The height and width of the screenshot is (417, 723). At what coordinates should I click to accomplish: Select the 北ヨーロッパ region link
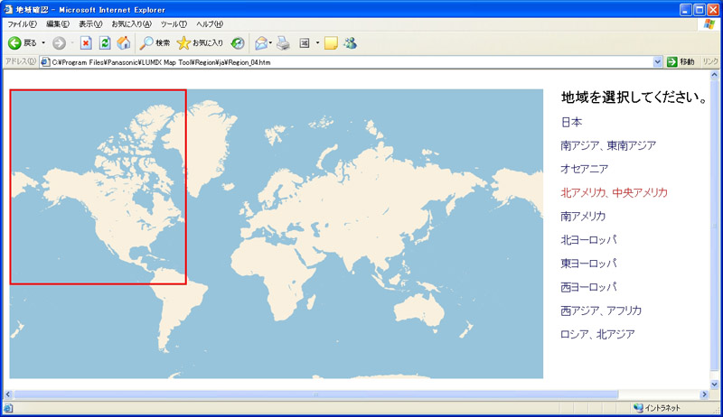point(588,239)
